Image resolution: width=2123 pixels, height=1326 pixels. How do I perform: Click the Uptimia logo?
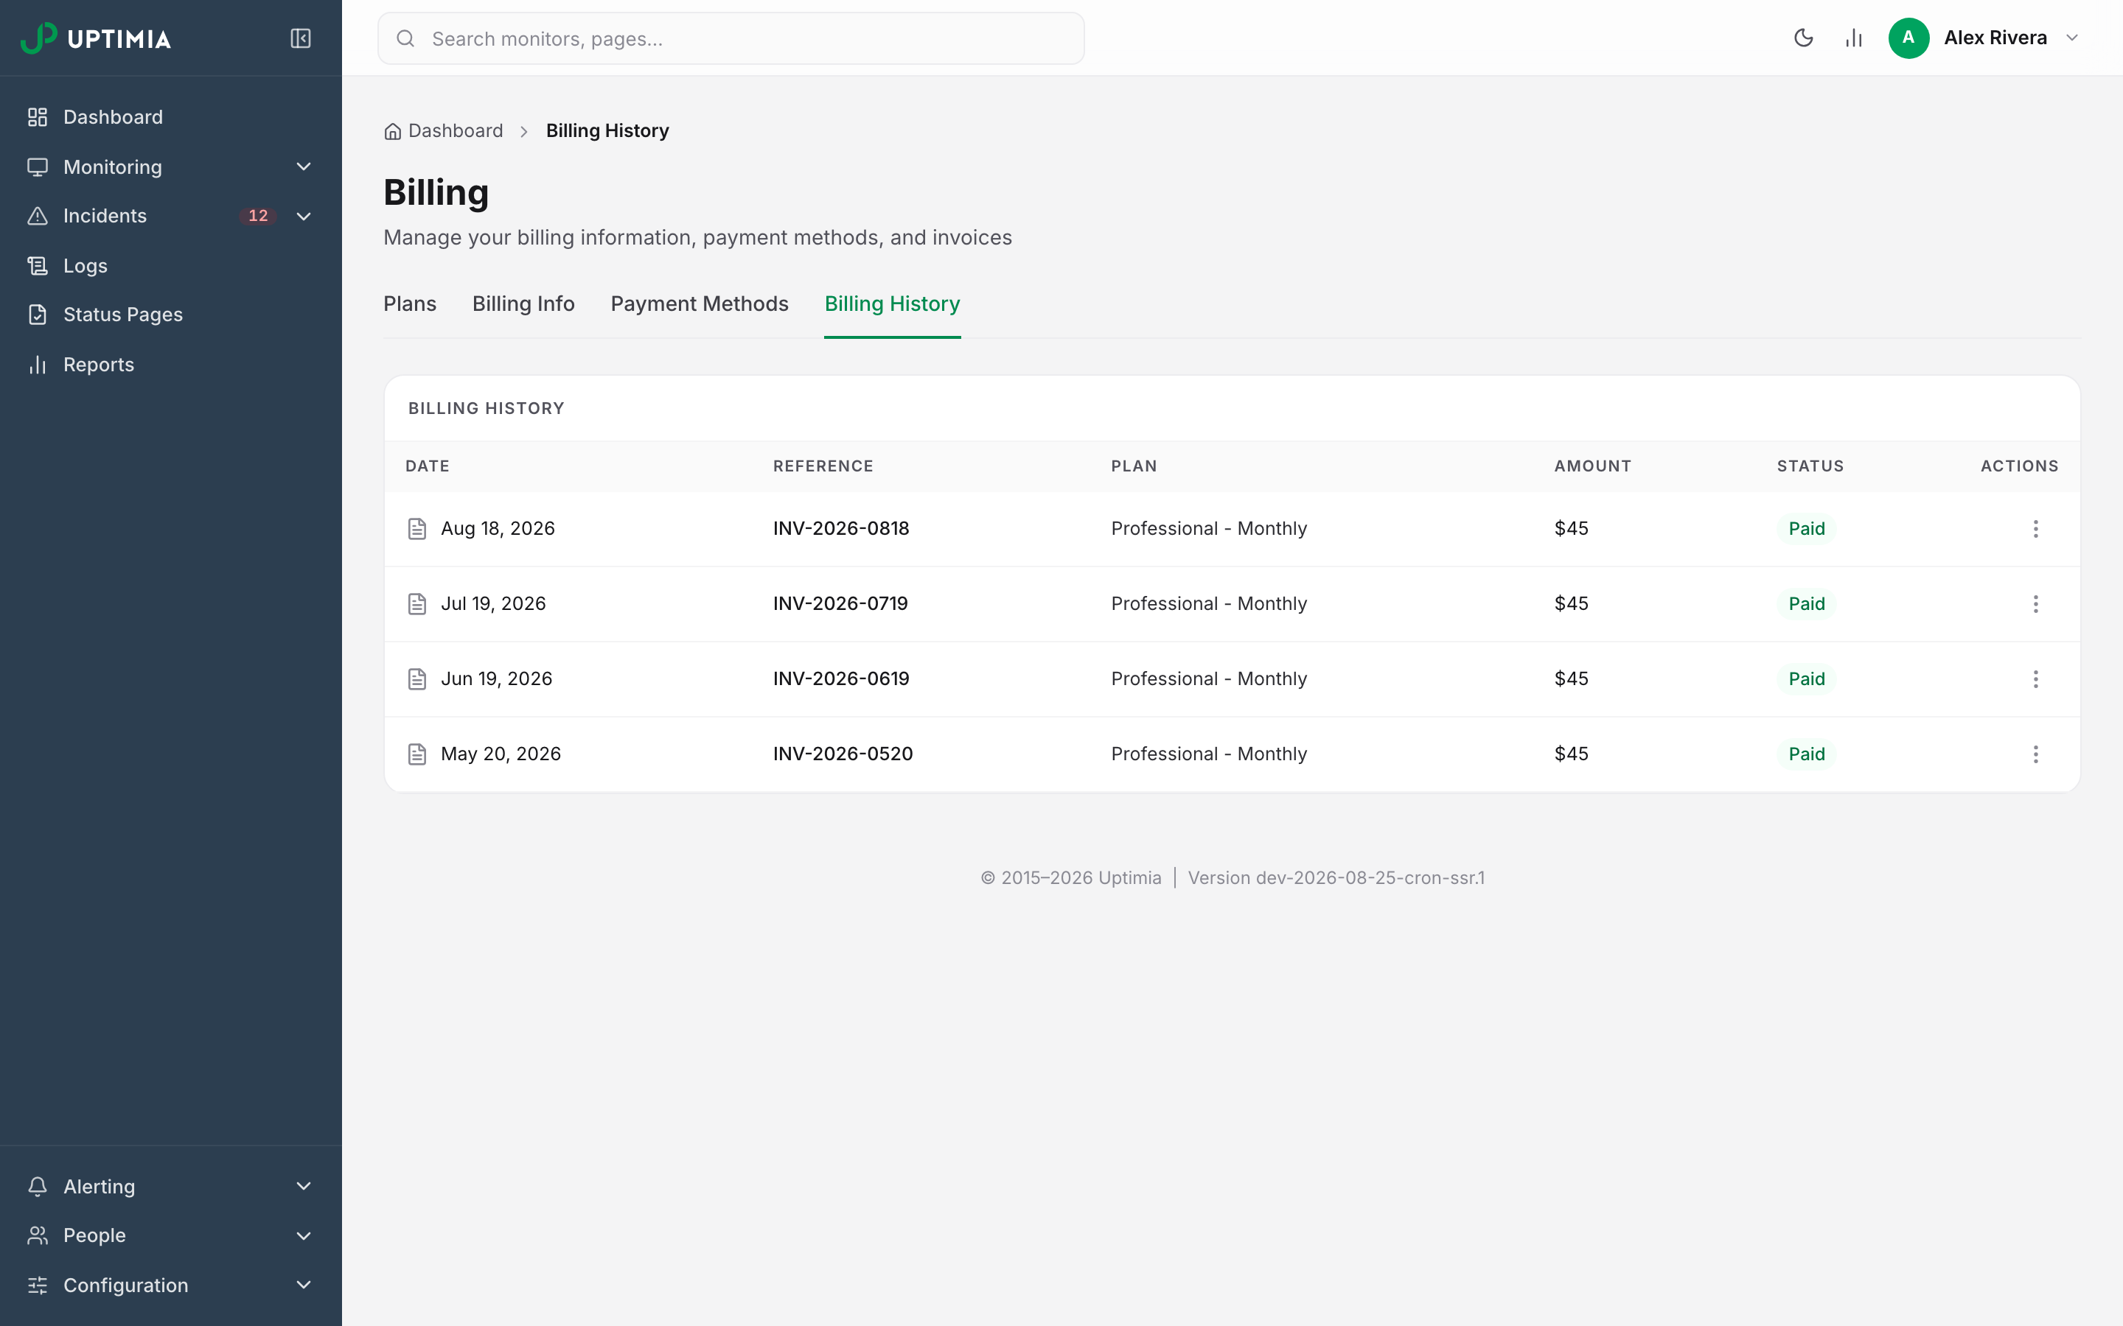[x=96, y=38]
